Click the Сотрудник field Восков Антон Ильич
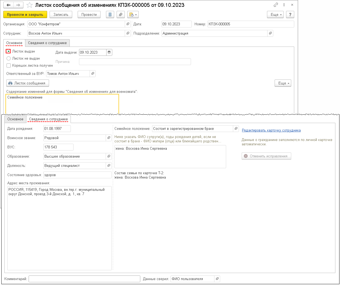 76,33
